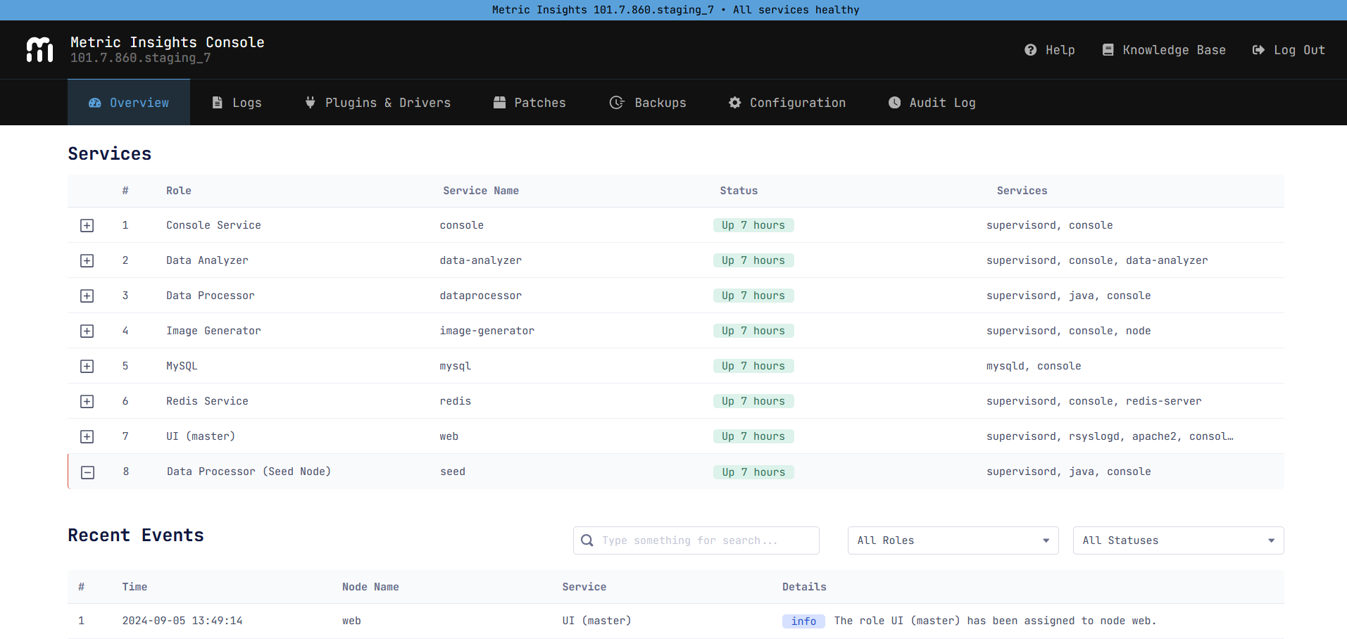Viewport: 1347px width, 639px height.
Task: Click the Status column header in Services
Action: 739,191
